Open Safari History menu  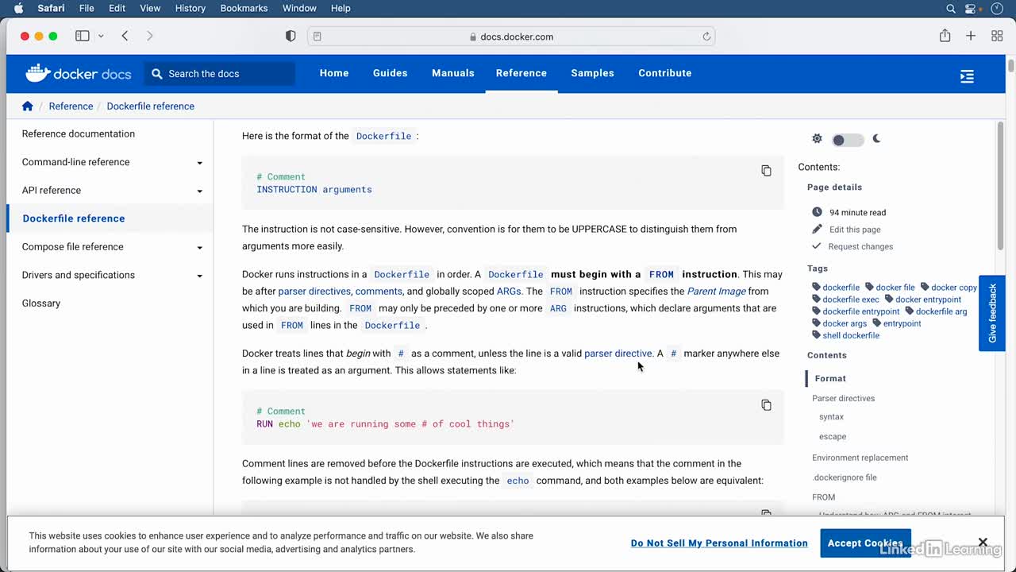(x=190, y=8)
